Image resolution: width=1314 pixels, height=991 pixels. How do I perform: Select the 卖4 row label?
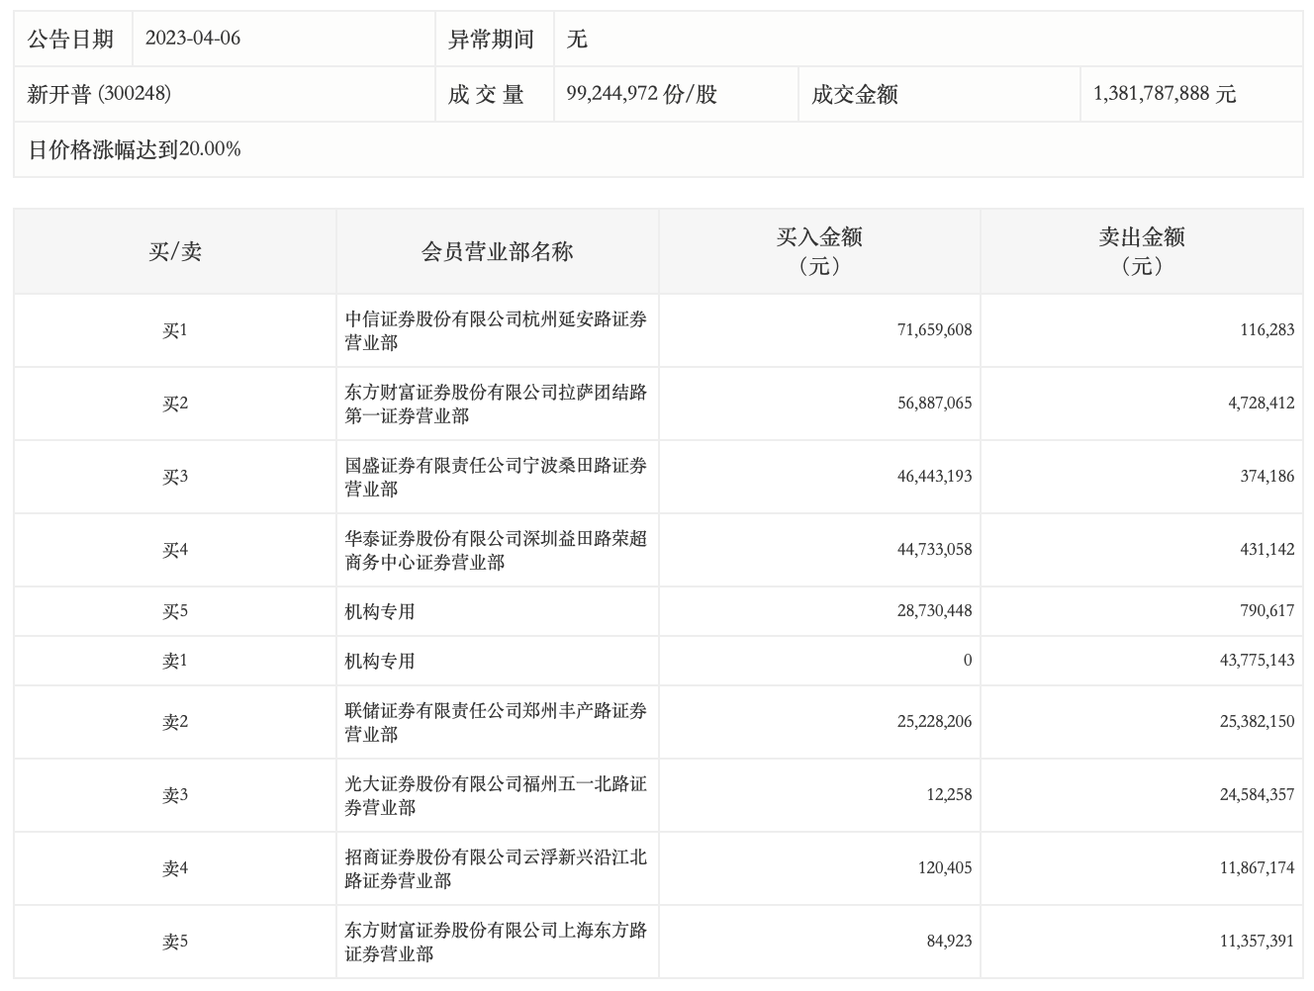[175, 868]
